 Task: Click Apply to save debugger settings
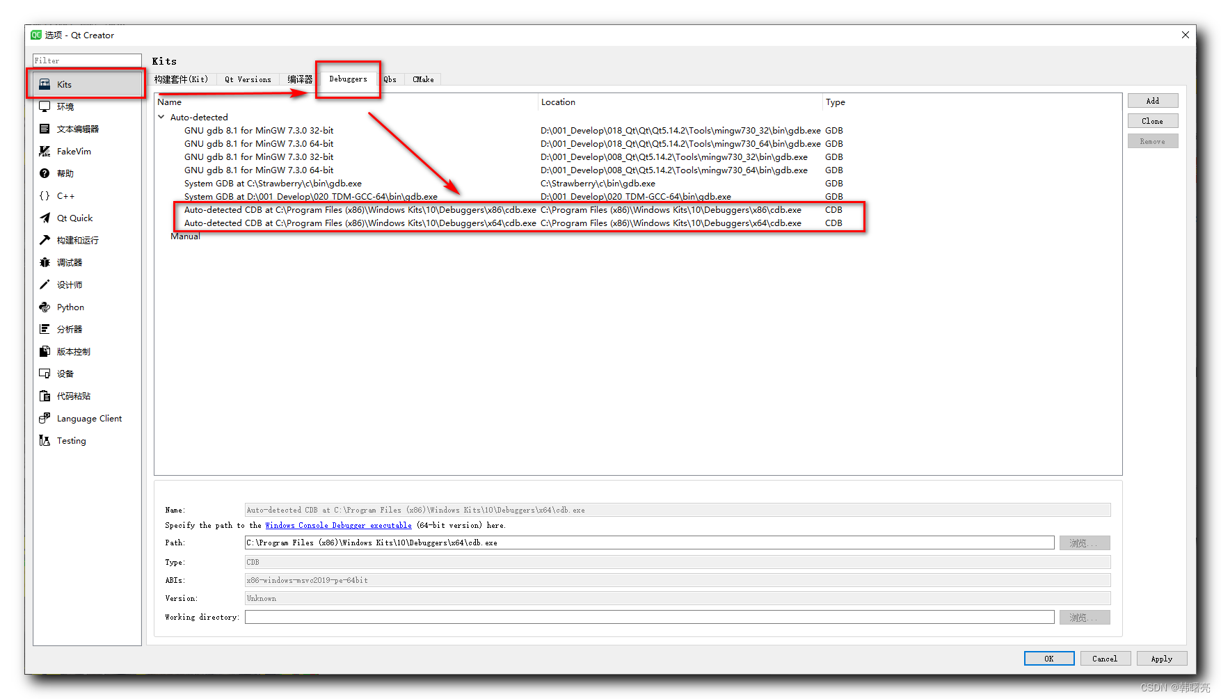tap(1161, 658)
